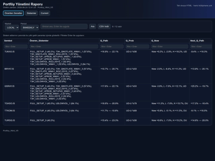Click the BRYAT.IS Q_Prob value 'UD-U %53'
This screenshot has width=215, height=161.
pos(131,69)
